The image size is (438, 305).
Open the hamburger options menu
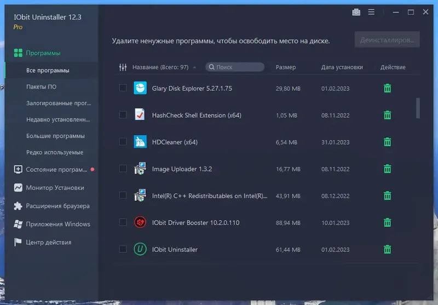coord(371,12)
